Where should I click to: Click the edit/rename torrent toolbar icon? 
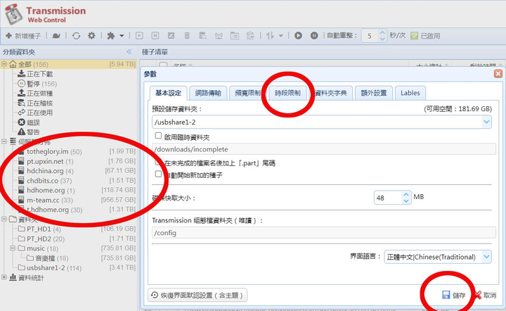click(171, 36)
